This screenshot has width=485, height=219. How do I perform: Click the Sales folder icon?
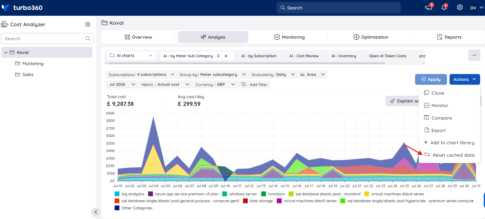(x=18, y=74)
